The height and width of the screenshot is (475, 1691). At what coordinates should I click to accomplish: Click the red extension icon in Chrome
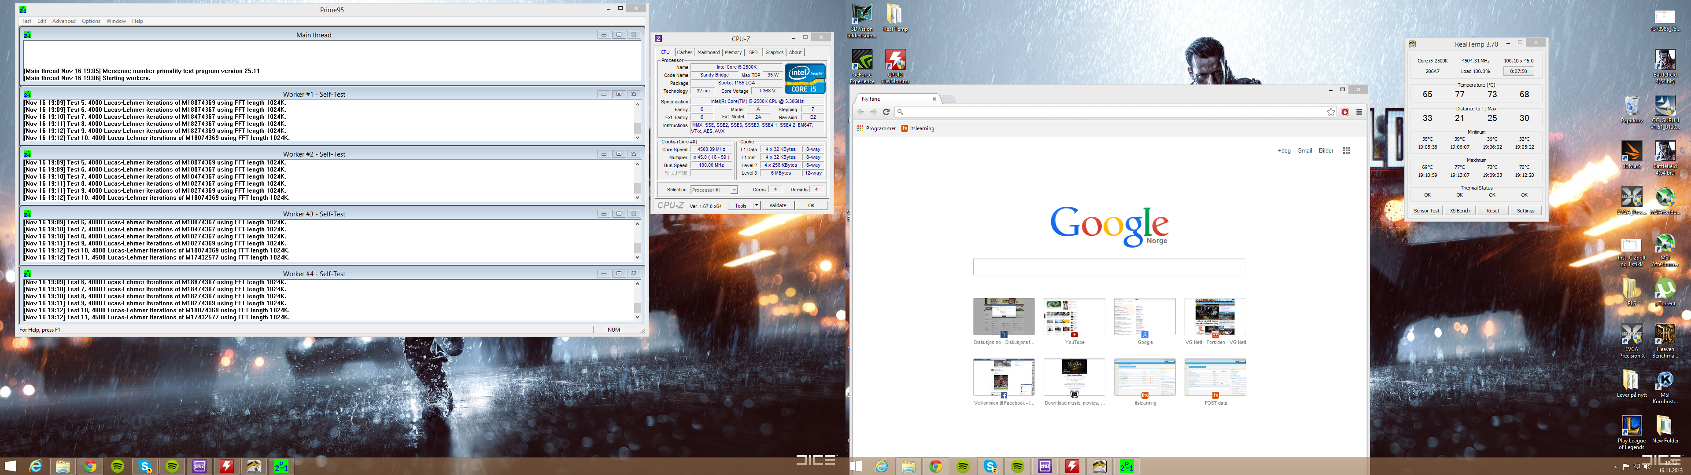tap(1345, 112)
